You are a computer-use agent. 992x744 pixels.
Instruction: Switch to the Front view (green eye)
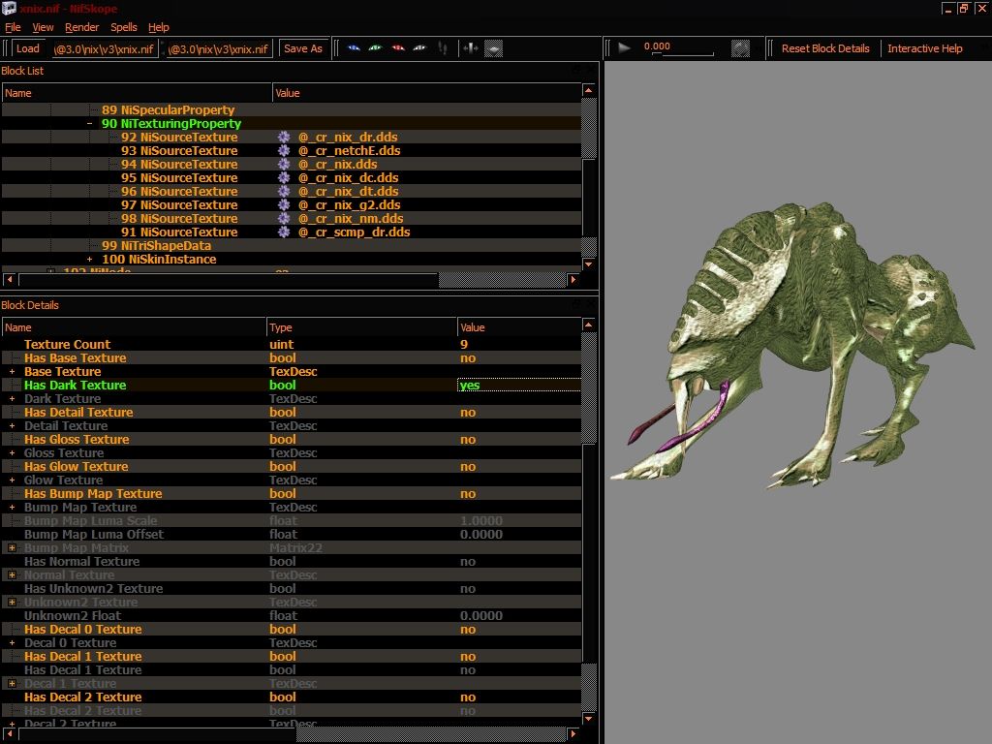click(376, 48)
